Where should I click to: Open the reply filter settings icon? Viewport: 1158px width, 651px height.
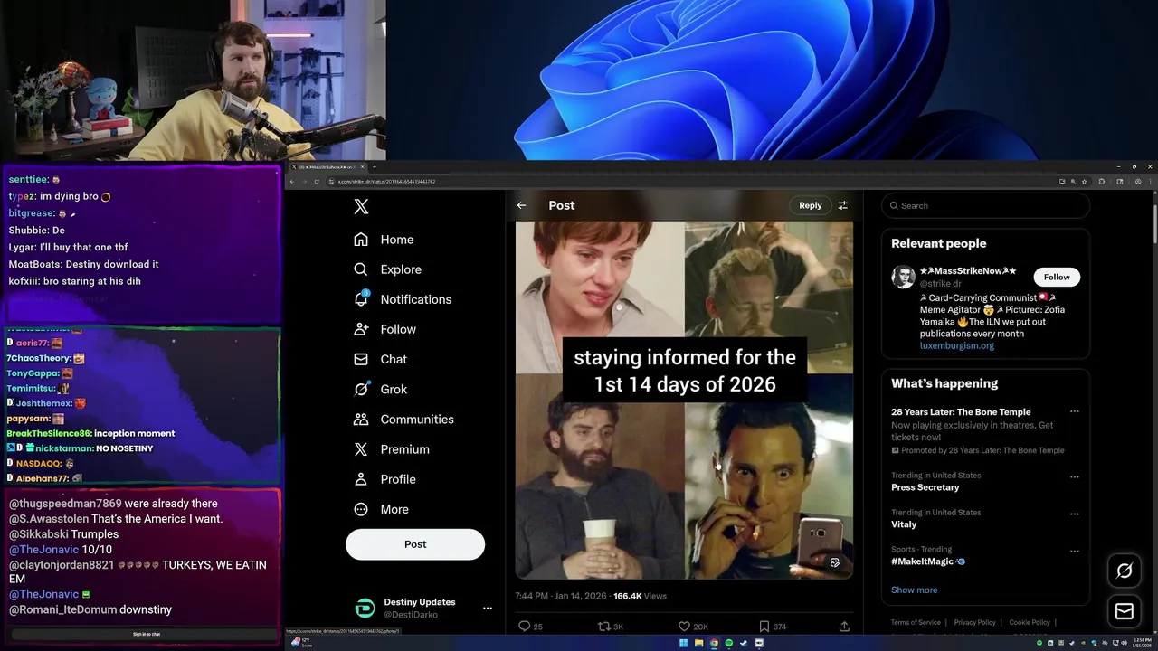[x=842, y=205]
